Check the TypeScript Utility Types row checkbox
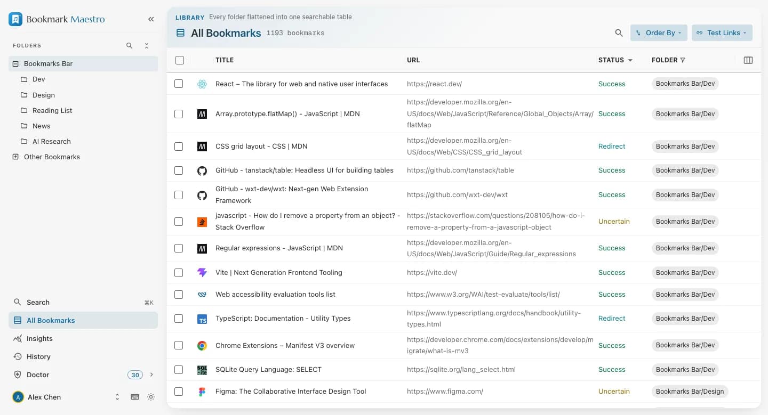The width and height of the screenshot is (768, 415). [x=179, y=319]
